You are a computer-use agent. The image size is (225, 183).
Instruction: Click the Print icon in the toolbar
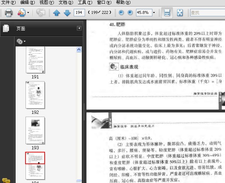click(x=9, y=13)
